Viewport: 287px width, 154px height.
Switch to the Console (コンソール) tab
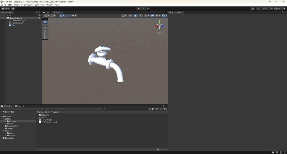point(20,106)
